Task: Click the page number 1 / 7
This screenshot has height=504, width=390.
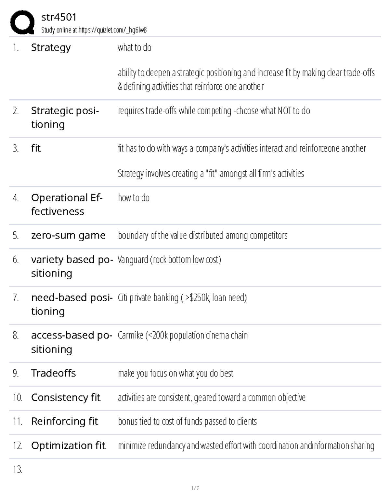Action: coord(195,488)
